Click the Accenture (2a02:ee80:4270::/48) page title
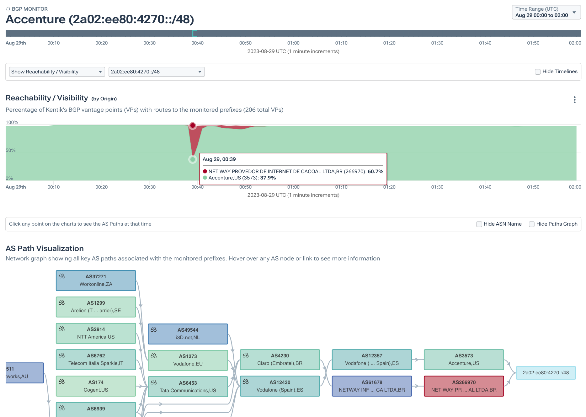 pyautogui.click(x=100, y=19)
